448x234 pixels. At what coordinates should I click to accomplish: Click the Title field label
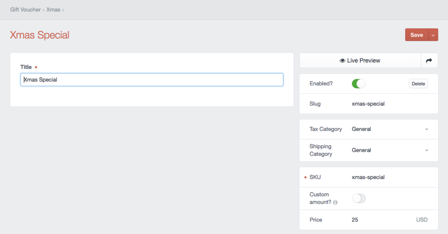(x=26, y=67)
